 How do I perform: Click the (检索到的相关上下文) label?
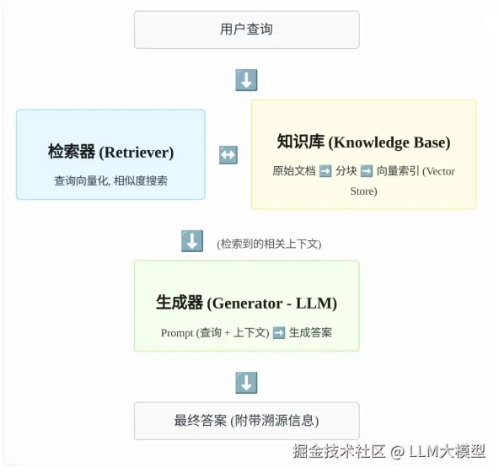(269, 244)
